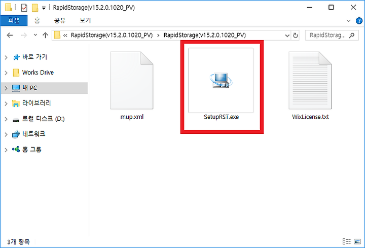Open the 공유 ribbon tab

[x=60, y=20]
